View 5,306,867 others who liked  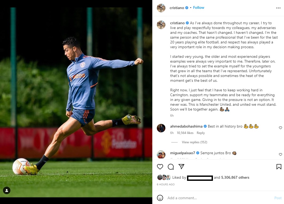[235, 178]
